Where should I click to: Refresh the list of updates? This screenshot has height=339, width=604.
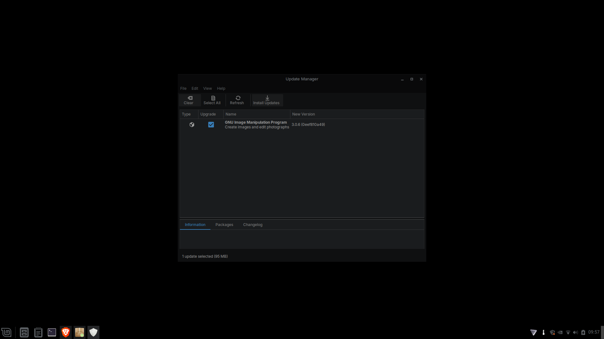tap(237, 100)
